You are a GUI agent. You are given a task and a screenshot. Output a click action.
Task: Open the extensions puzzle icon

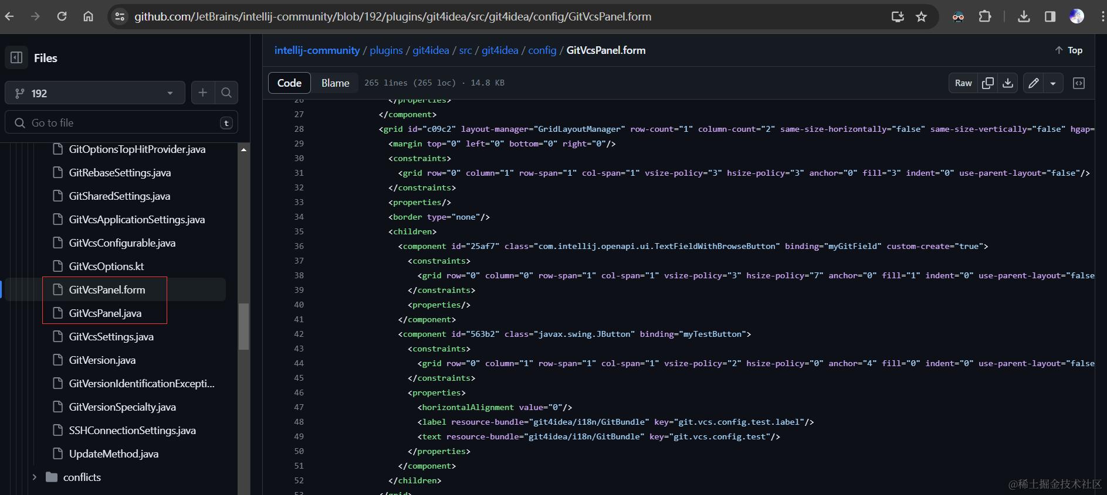click(x=985, y=16)
